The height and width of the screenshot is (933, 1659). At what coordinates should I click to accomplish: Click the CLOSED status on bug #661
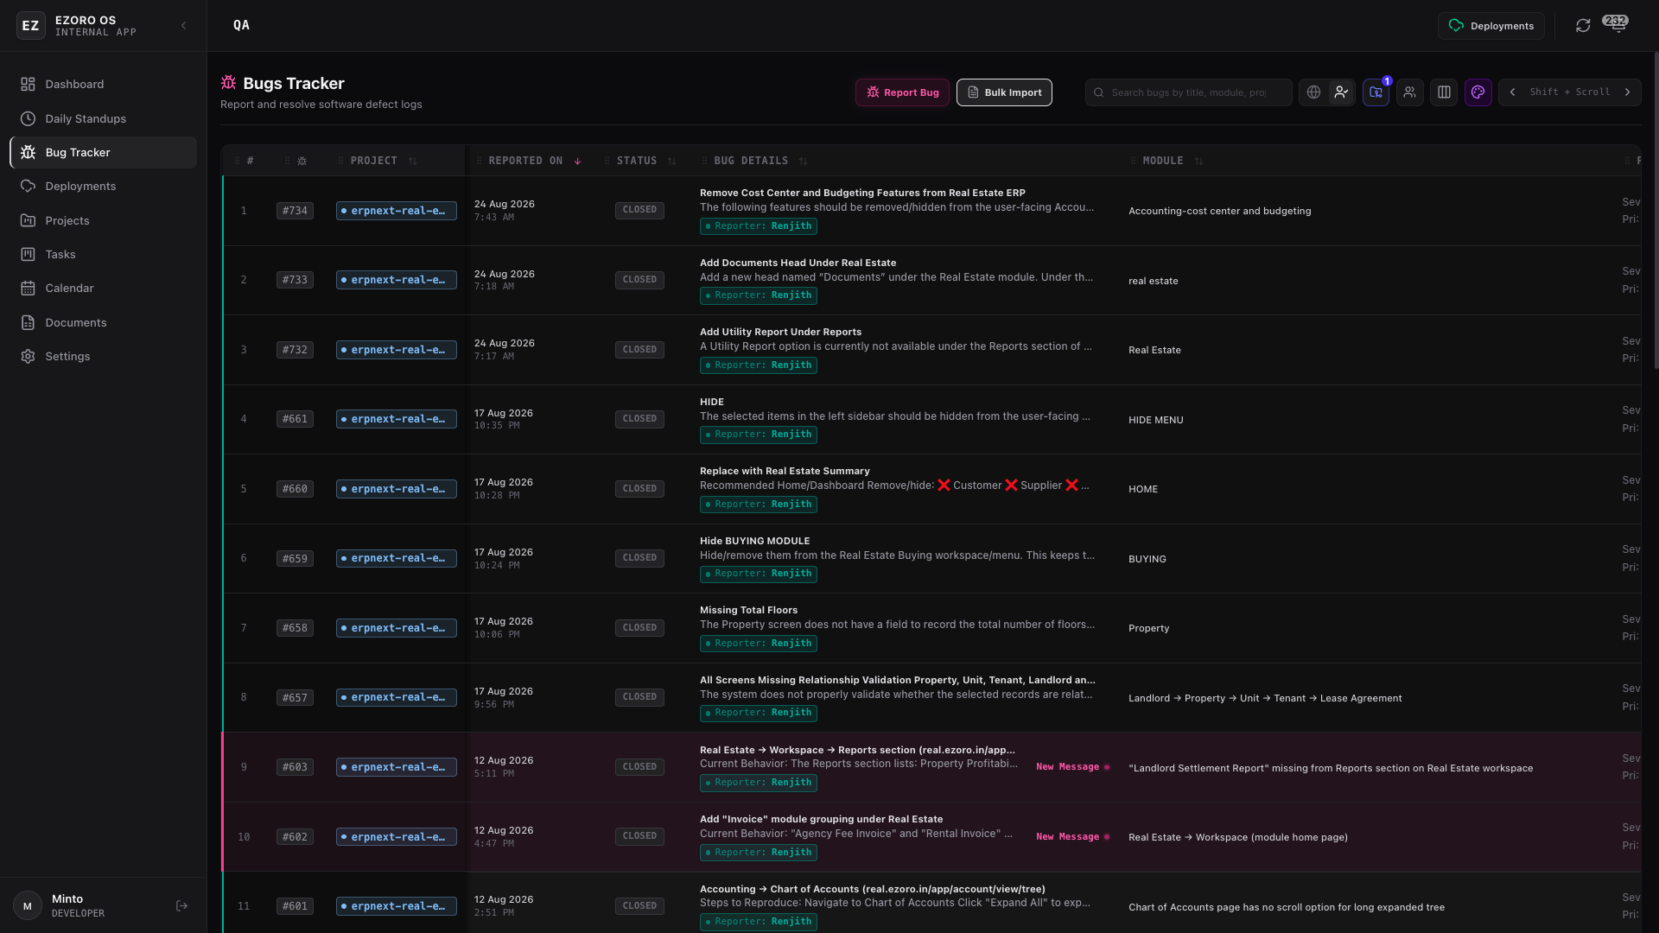click(x=639, y=419)
